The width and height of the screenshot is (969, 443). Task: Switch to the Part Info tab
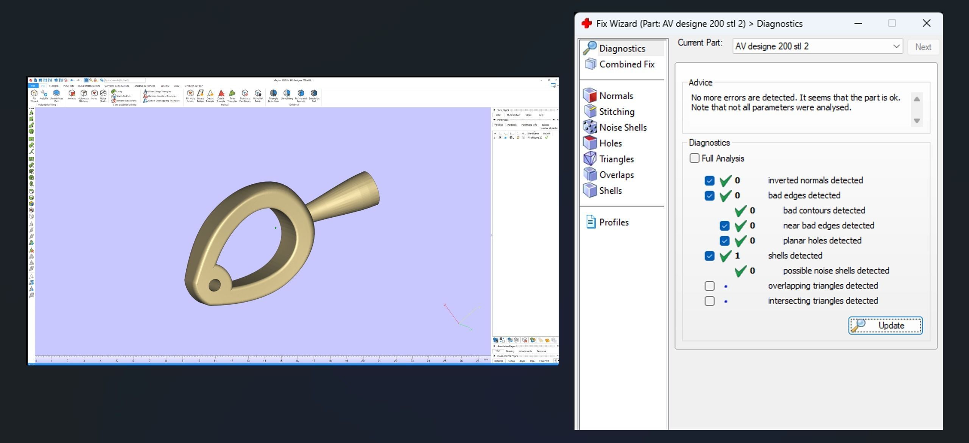point(512,125)
